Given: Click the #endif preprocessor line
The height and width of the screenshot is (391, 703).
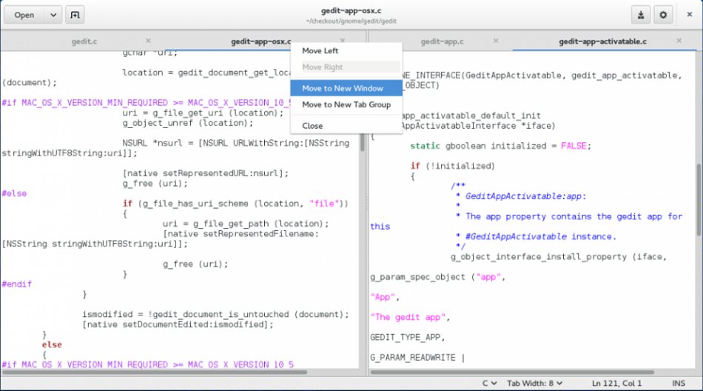Looking at the screenshot, I should [16, 284].
